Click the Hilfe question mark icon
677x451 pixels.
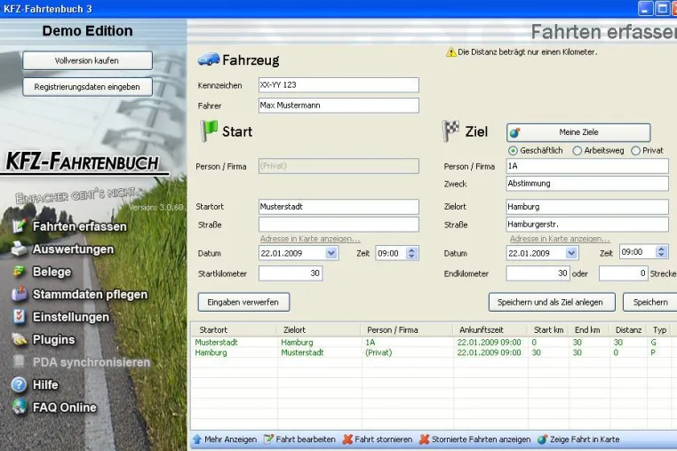click(x=19, y=384)
